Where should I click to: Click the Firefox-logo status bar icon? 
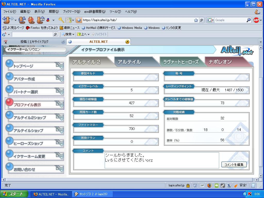209,185
